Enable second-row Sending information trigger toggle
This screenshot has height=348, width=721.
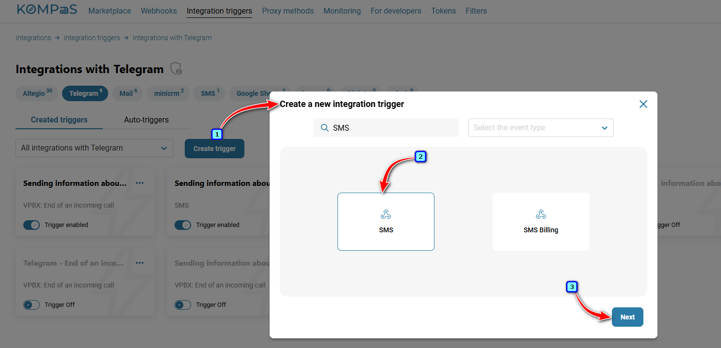(x=183, y=304)
